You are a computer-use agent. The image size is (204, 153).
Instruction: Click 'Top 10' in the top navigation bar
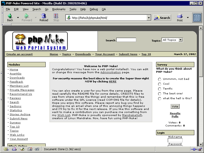coord(146,54)
